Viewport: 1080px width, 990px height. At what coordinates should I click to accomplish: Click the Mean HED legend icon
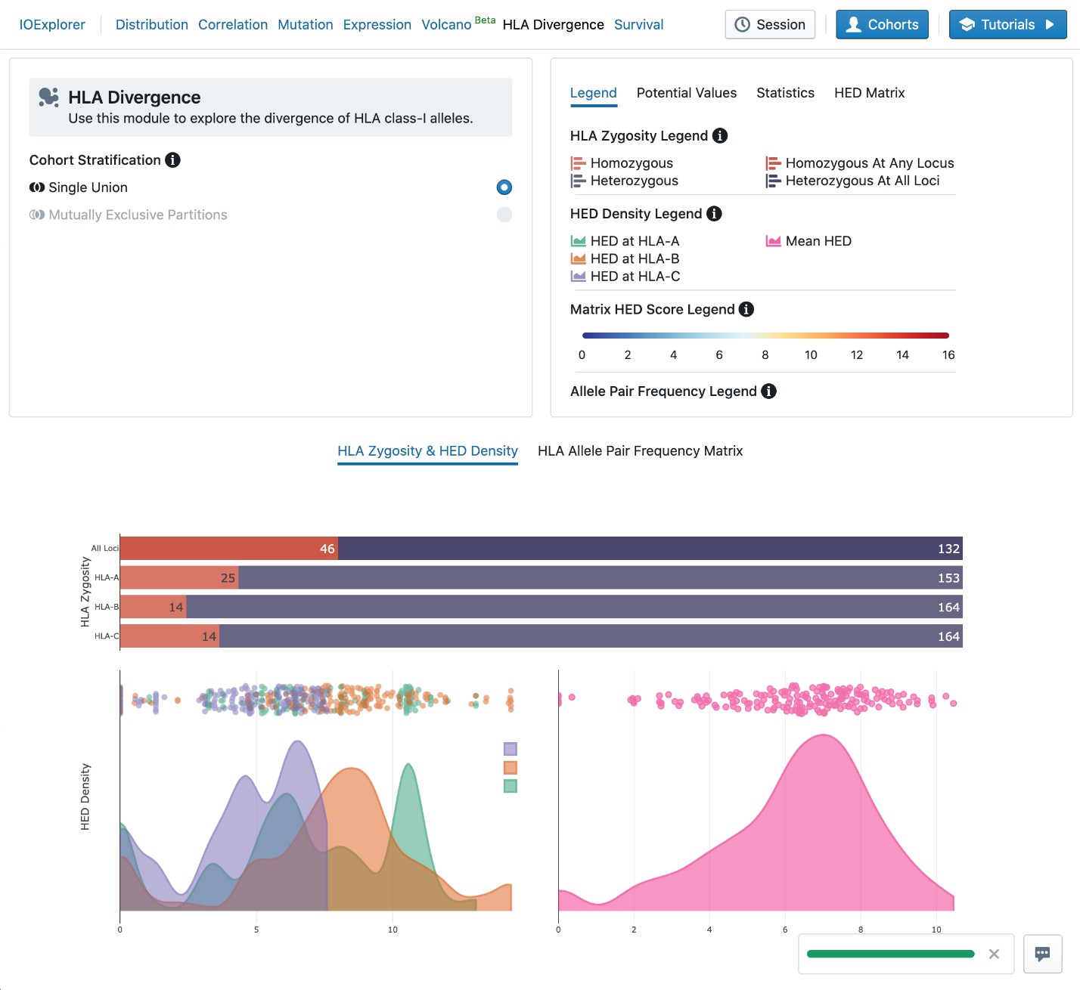773,241
